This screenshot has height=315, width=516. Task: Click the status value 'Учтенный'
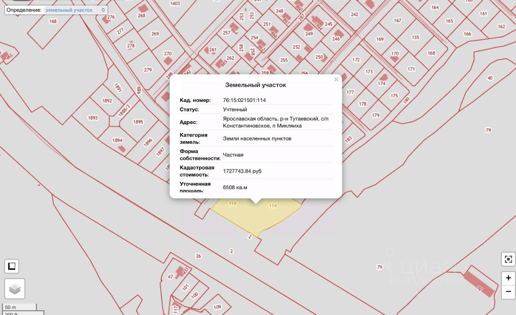pyautogui.click(x=235, y=109)
